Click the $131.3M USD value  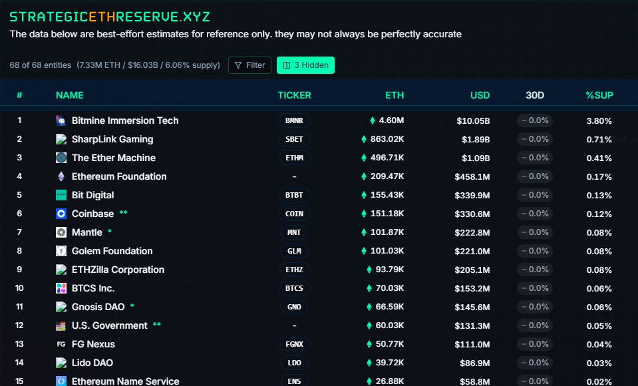tap(472, 326)
